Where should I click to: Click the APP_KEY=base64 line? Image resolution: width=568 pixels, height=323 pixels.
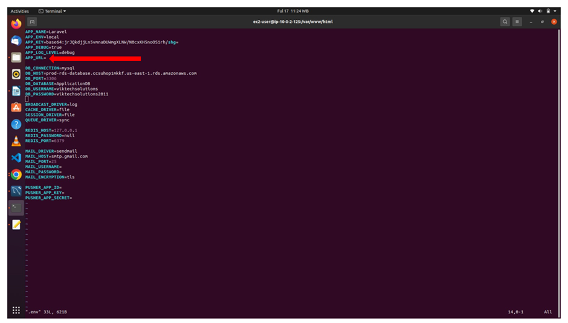tap(102, 42)
